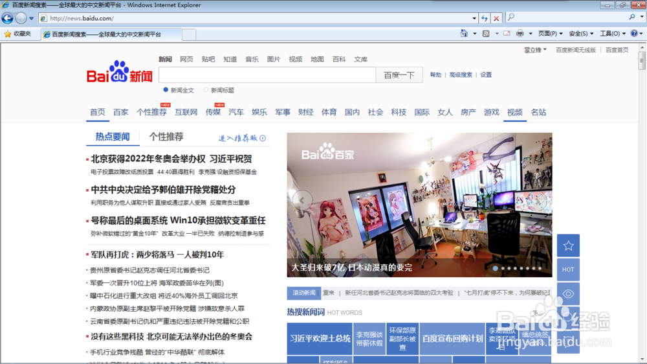The height and width of the screenshot is (364, 647).
Task: Click the 百度一下 search button
Action: pos(399,74)
